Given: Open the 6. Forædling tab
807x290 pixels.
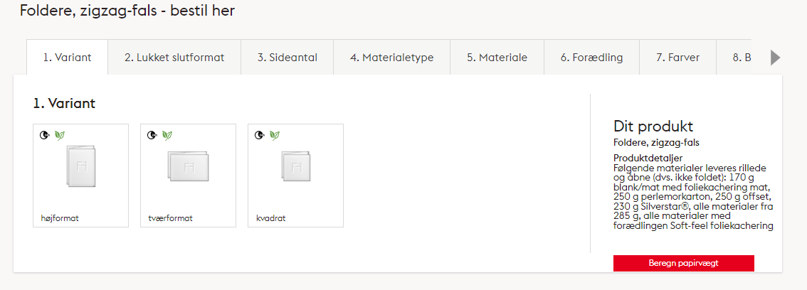Looking at the screenshot, I should tap(591, 58).
